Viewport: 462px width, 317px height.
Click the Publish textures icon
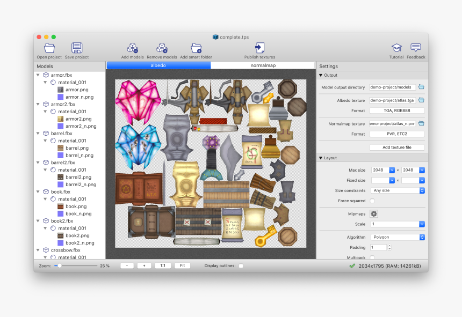click(259, 48)
